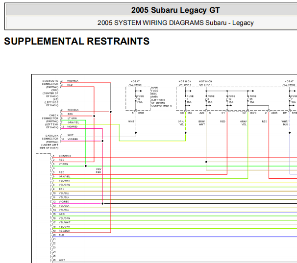Click "HOT IN ON OR START" above Fuse 4
297x263 pixels.
coord(185,83)
